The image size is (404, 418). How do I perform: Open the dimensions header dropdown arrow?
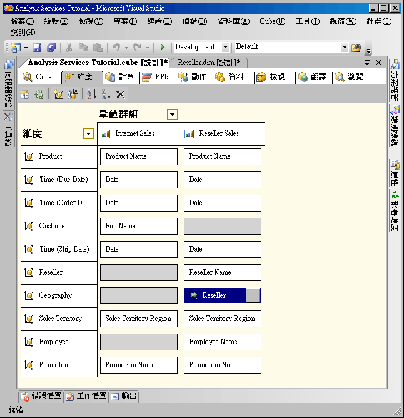[88, 133]
